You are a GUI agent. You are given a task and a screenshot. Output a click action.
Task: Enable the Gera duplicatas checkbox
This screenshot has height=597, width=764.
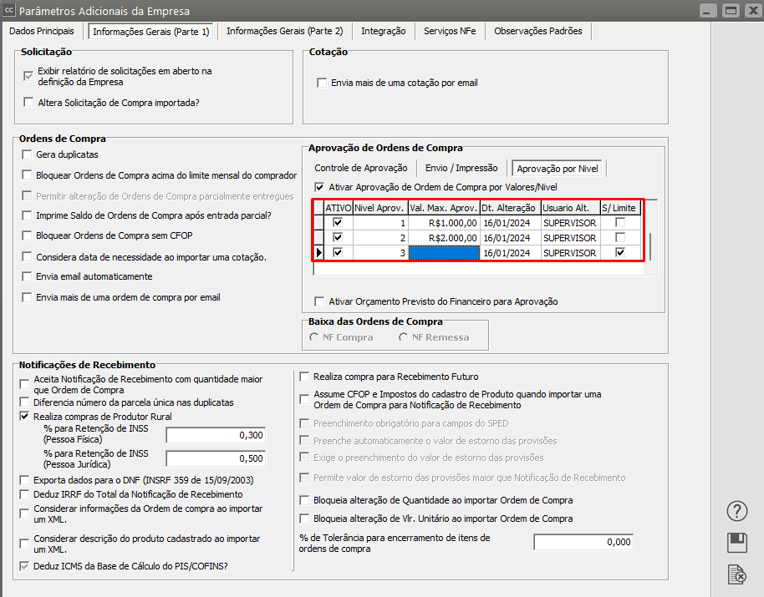point(28,154)
